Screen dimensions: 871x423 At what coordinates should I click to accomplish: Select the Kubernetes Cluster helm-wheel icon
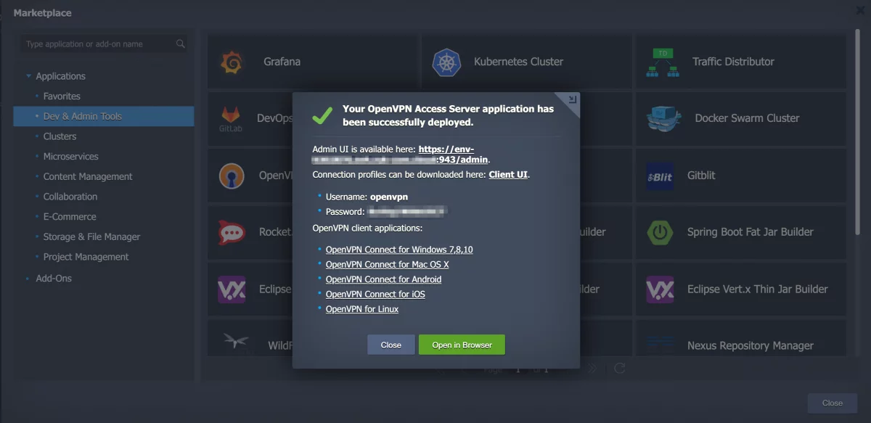pyautogui.click(x=446, y=62)
